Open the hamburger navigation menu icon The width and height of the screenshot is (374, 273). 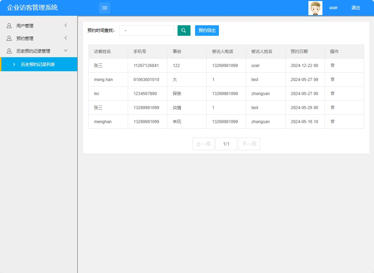[x=104, y=8]
